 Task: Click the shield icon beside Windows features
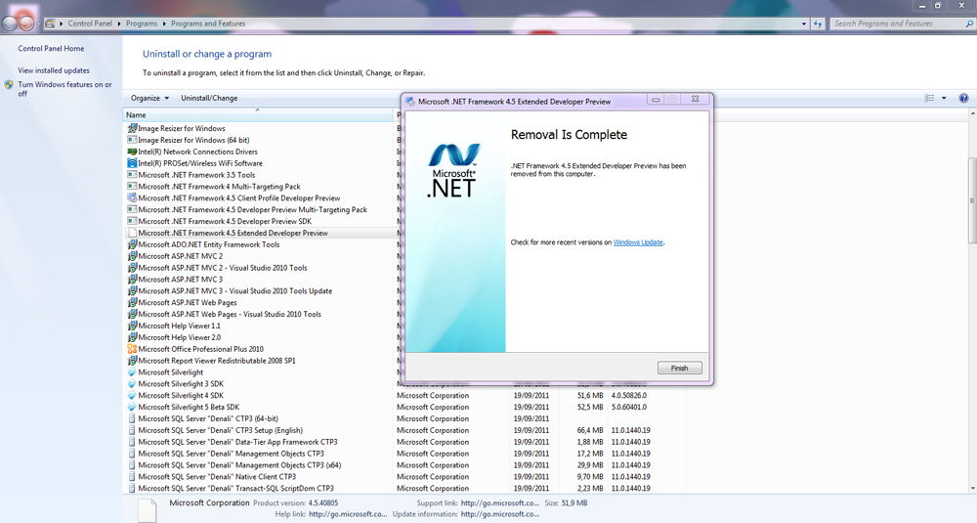[9, 85]
